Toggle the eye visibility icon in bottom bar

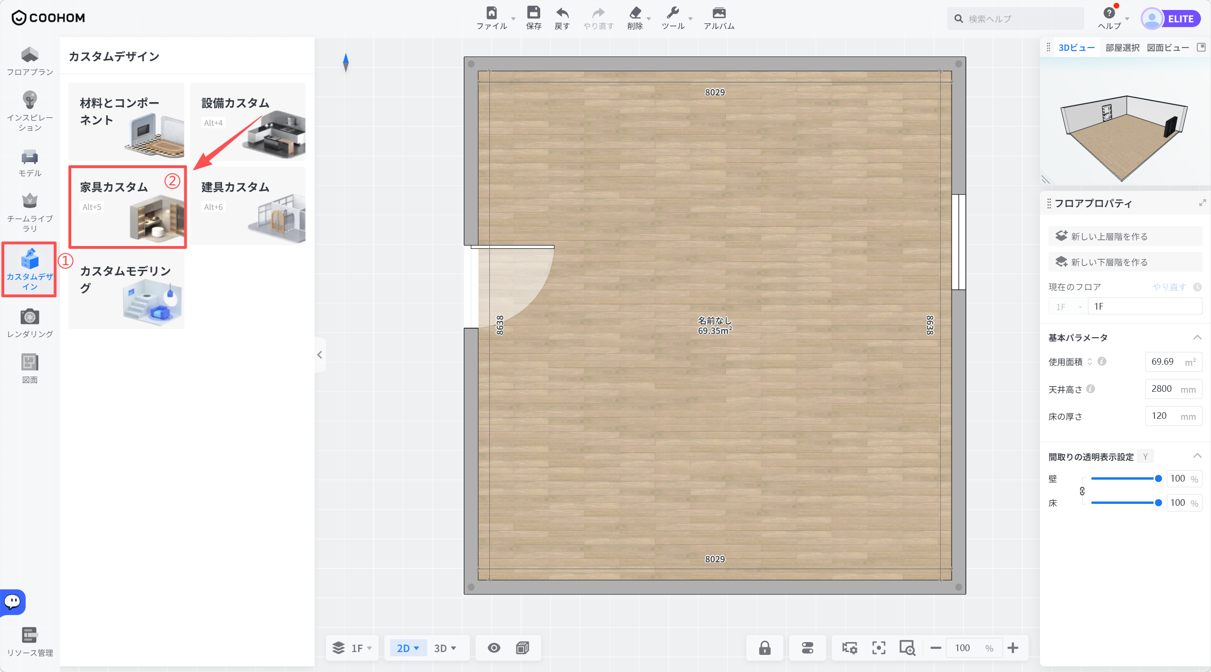[494, 648]
